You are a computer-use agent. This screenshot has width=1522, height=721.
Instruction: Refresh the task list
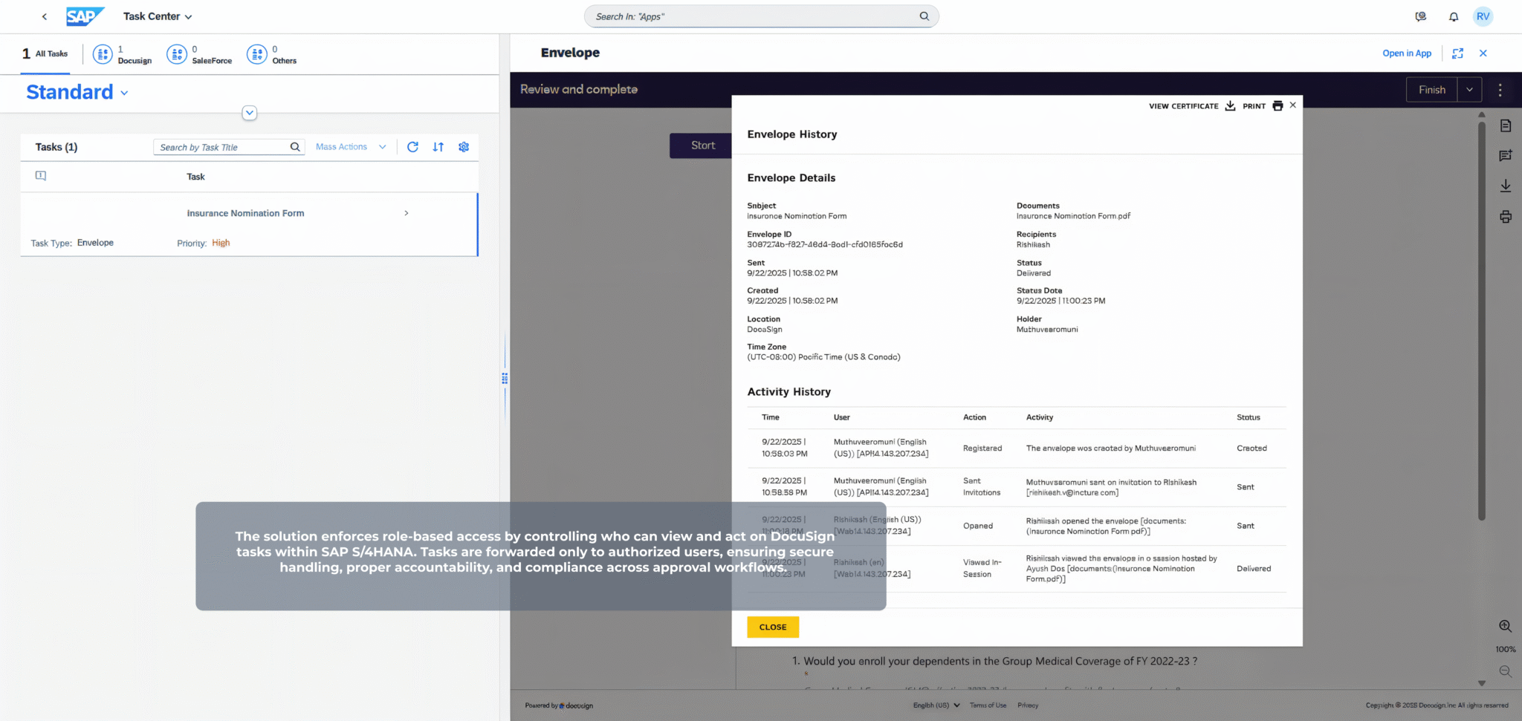(x=413, y=147)
